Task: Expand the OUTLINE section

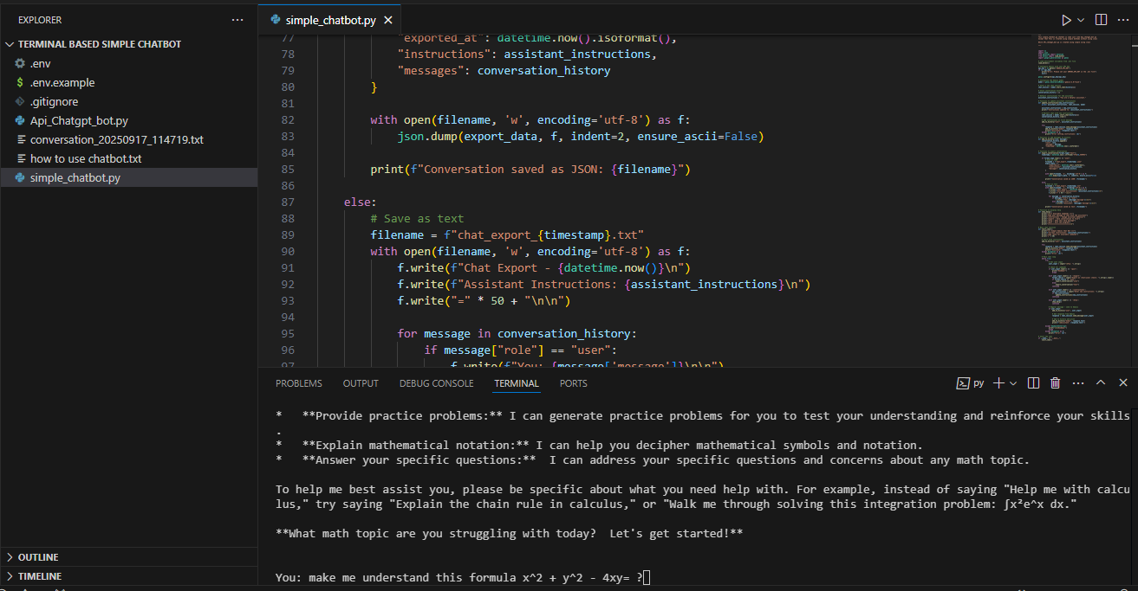Action: (129, 557)
